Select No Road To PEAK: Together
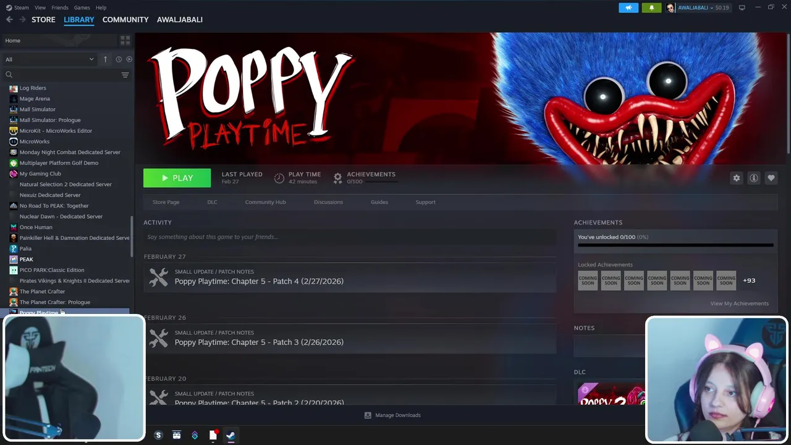791x445 pixels. tap(54, 206)
